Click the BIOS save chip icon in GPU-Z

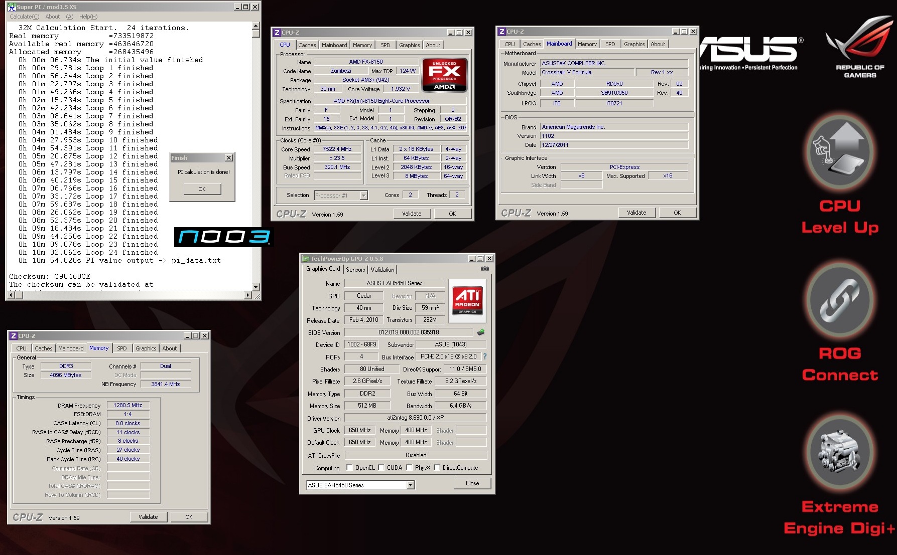[481, 332]
